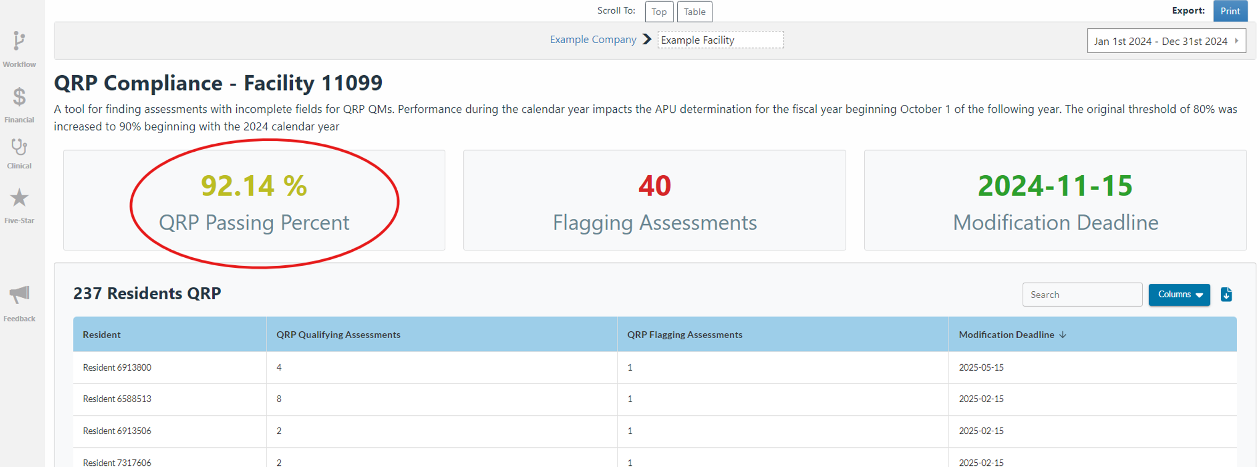Jump to Table section
Viewport: 1260px width, 467px height.
tap(694, 12)
